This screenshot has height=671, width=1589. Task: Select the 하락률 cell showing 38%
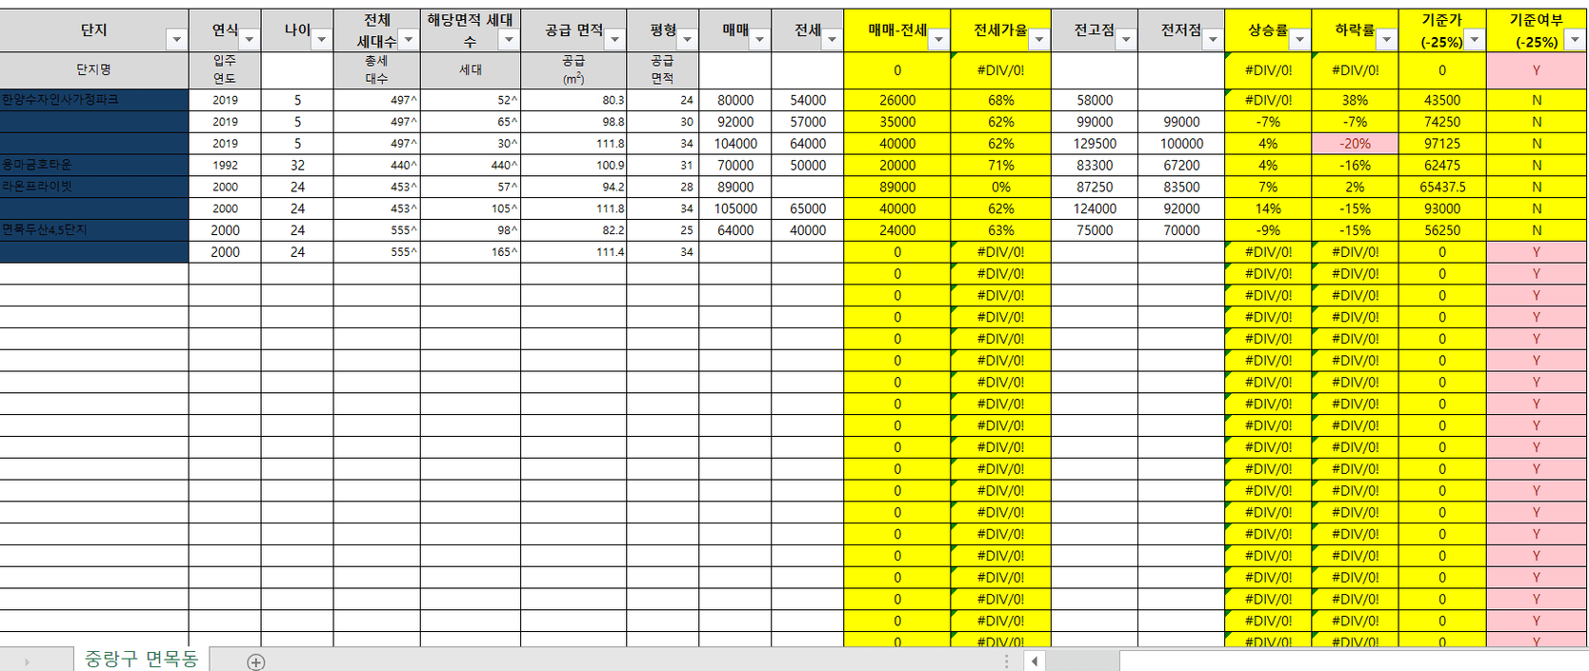[1355, 100]
